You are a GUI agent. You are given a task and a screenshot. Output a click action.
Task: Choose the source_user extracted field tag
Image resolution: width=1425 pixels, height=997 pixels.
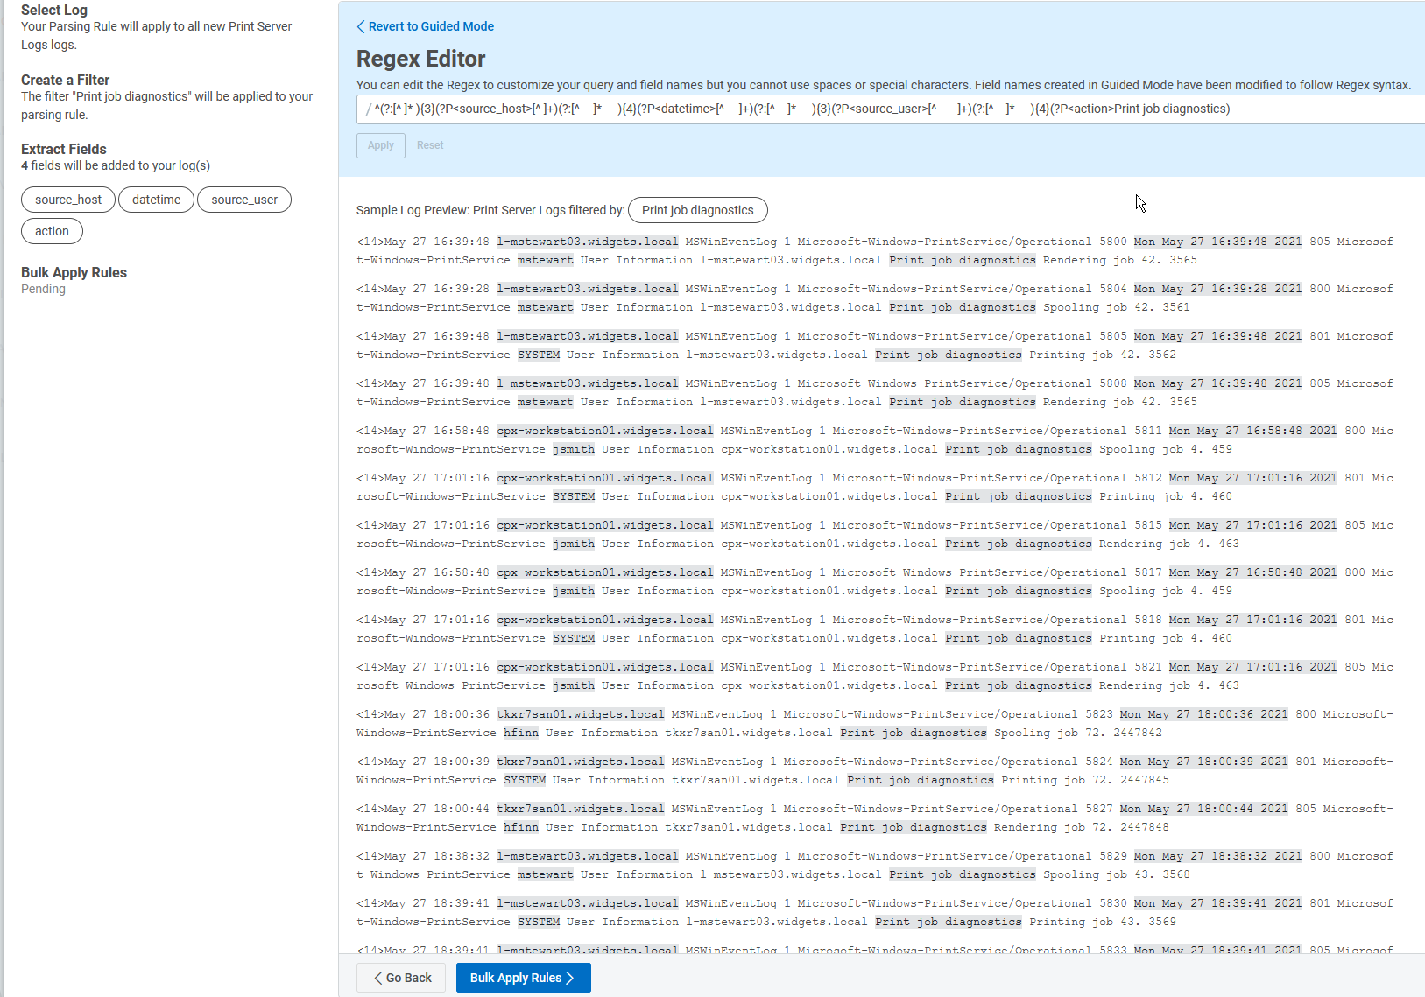click(244, 200)
